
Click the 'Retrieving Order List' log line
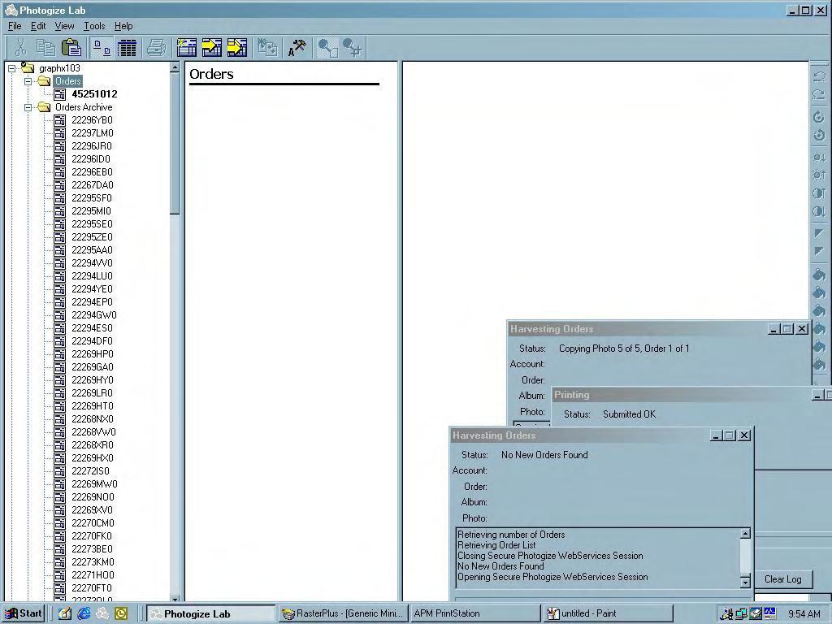point(496,545)
